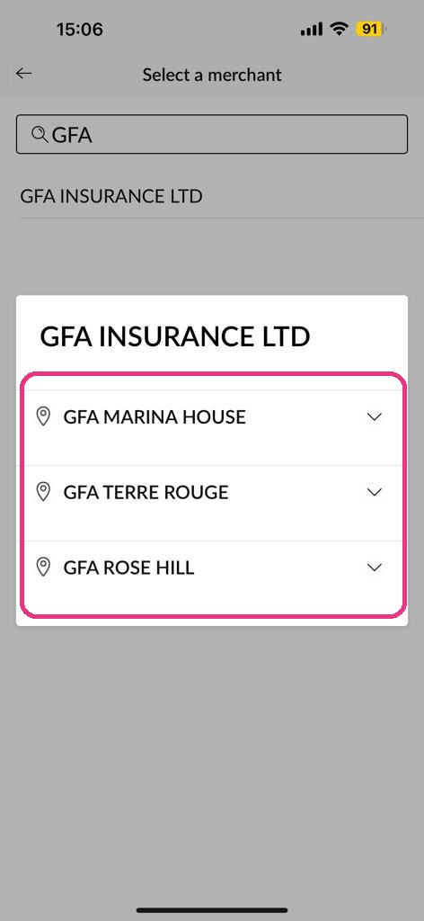Tap the GFA Rose Hill location pin
424x921 pixels.
[x=43, y=567]
